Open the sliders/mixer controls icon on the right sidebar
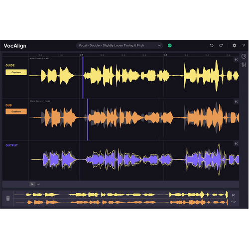The image size is (249, 249). (244, 65)
